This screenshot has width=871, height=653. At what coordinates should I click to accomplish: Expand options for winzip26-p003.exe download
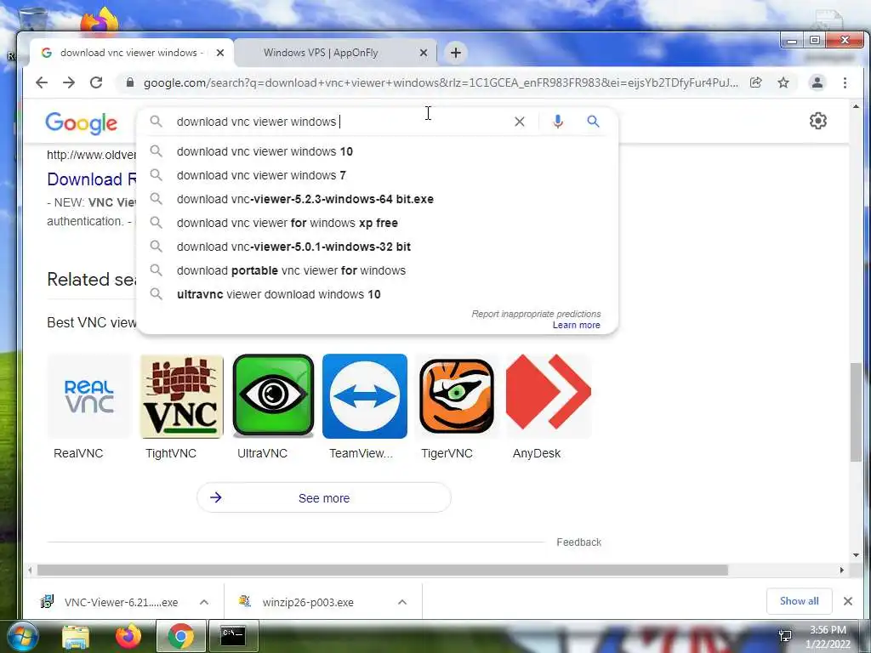coord(402,602)
